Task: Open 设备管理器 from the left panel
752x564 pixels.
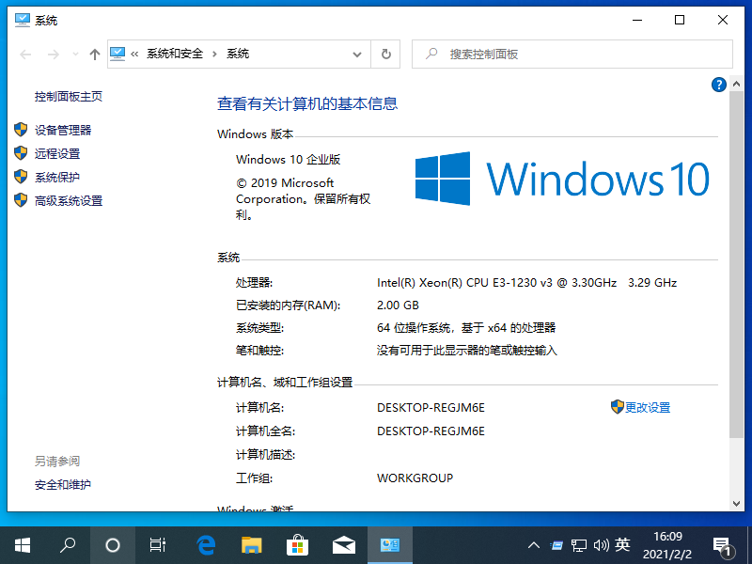Action: point(63,131)
